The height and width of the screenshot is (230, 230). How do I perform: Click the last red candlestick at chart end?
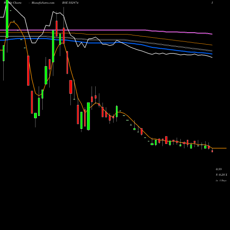click(x=213, y=151)
